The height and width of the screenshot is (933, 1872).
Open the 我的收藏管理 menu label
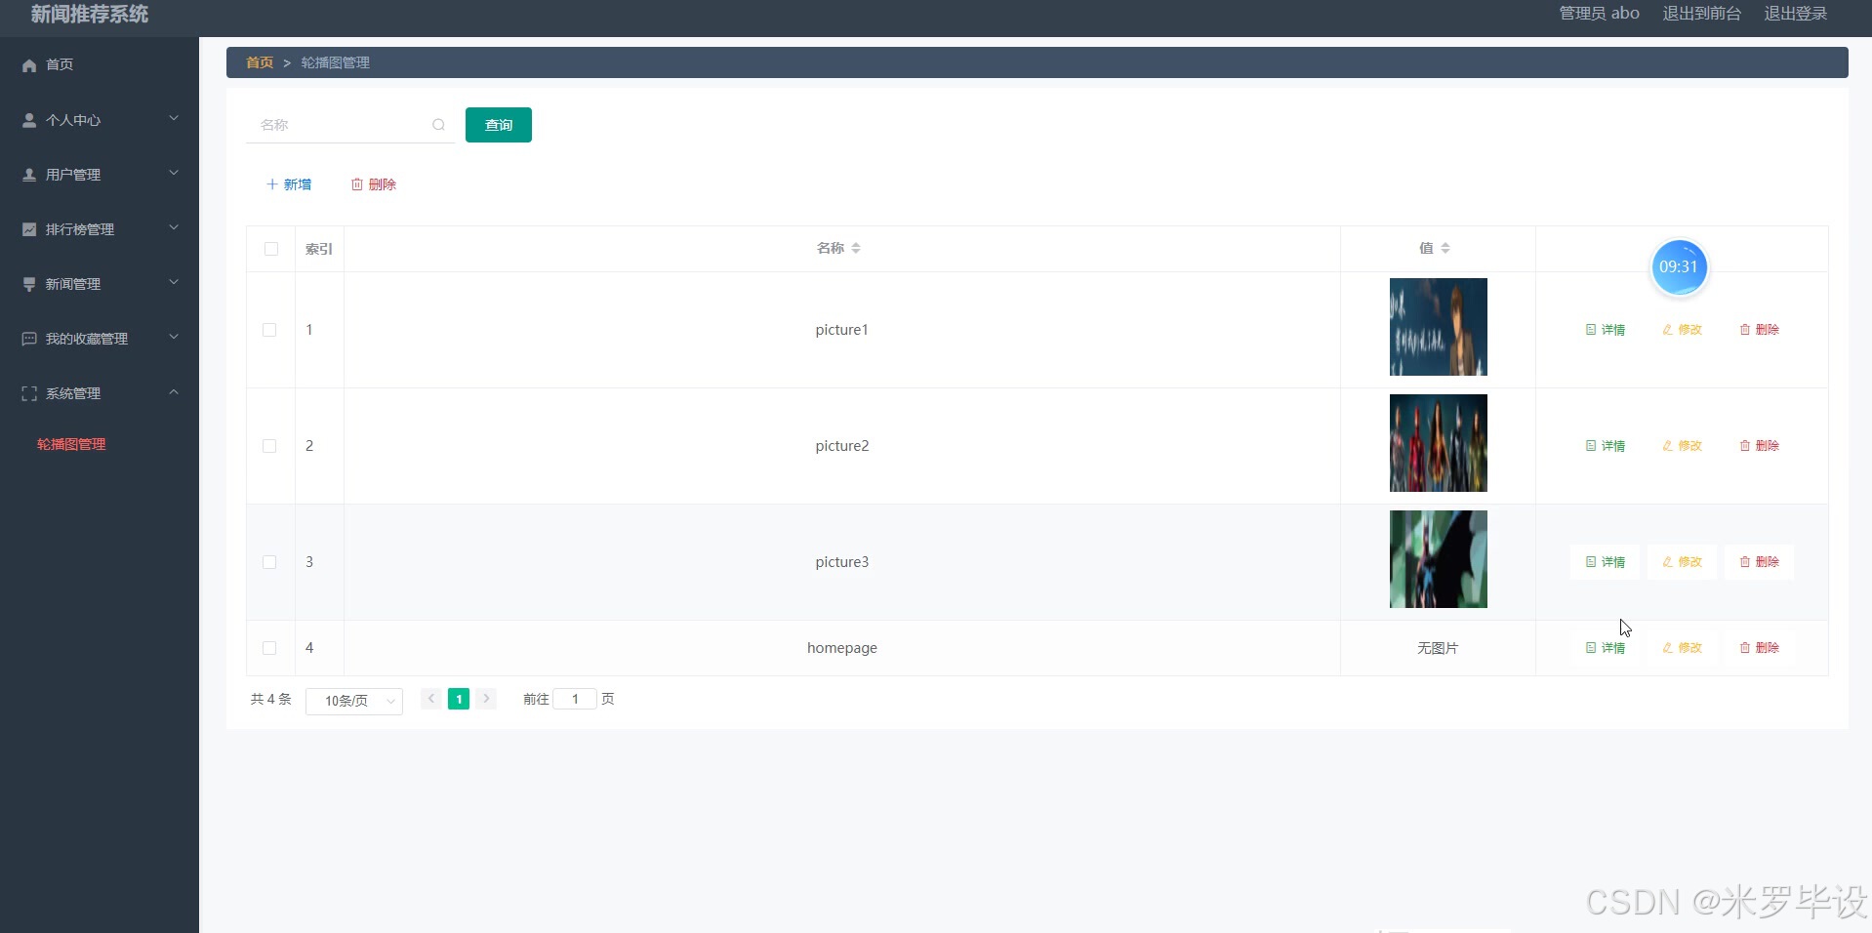[87, 339]
